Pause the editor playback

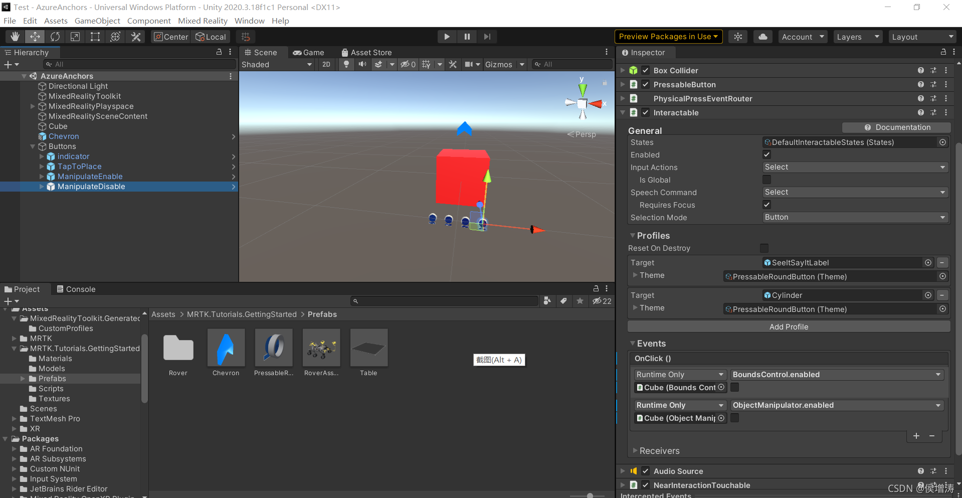pyautogui.click(x=467, y=37)
